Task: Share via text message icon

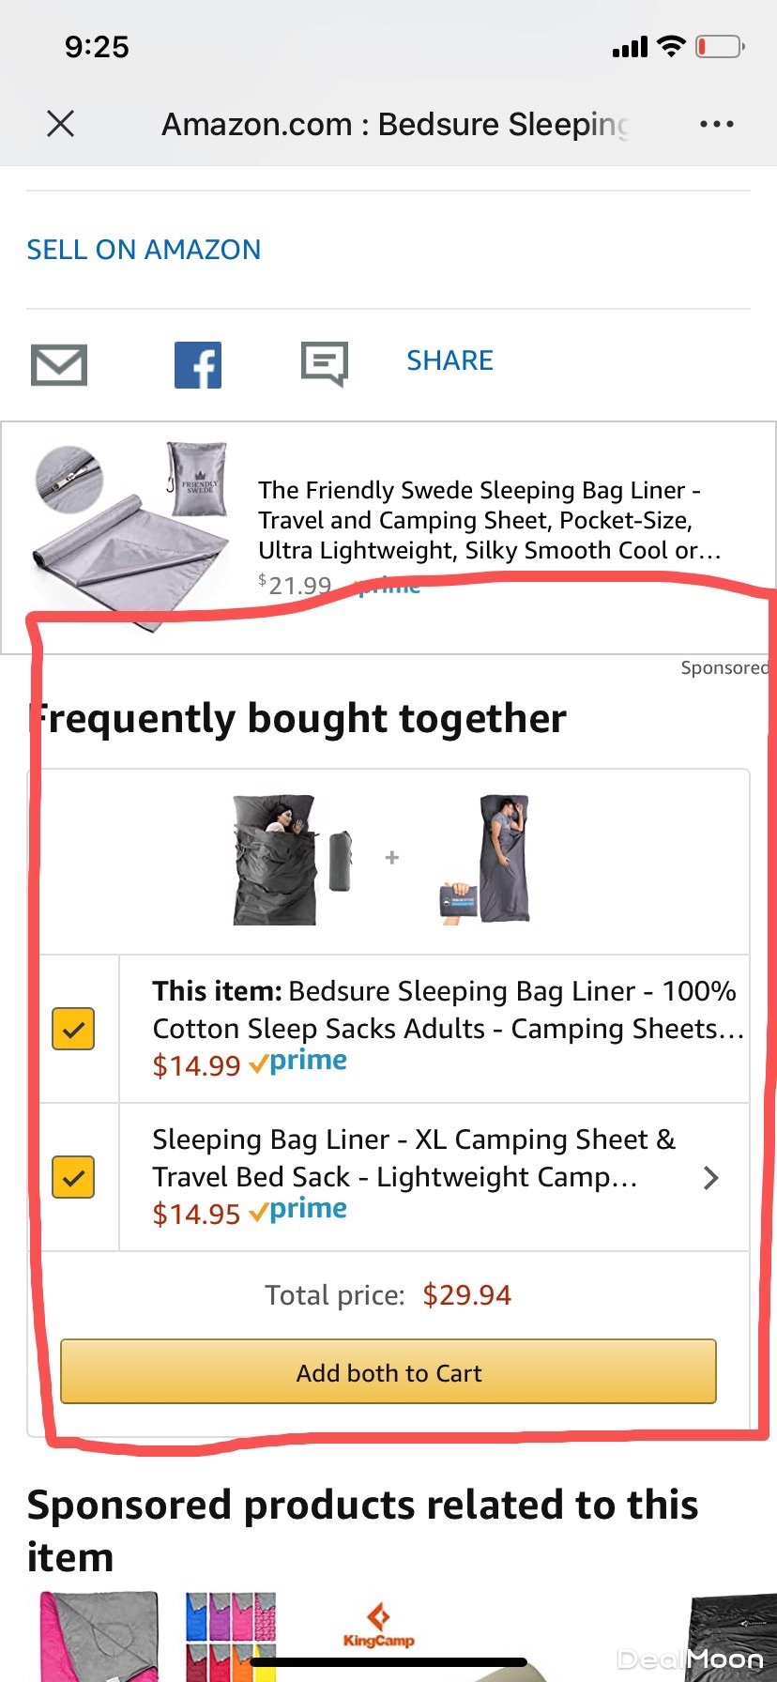Action: coord(325,363)
